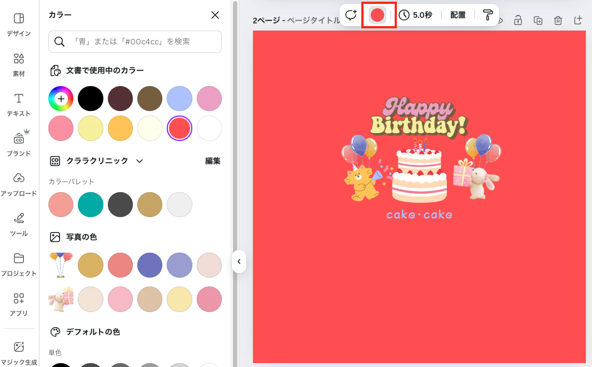
Task: Select the dark brown document color swatch
Action: [120, 98]
